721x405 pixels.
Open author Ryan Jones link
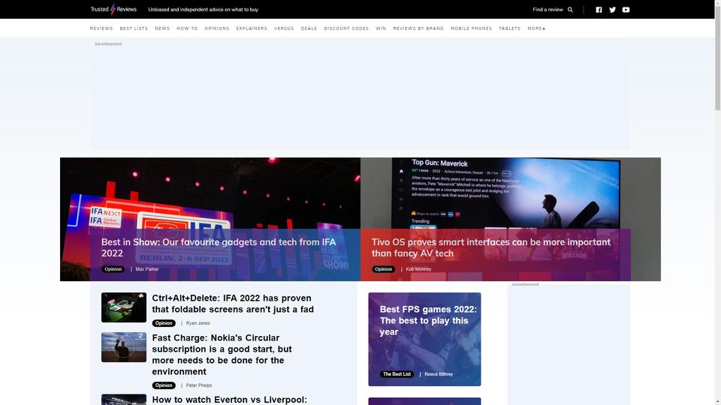click(x=198, y=323)
